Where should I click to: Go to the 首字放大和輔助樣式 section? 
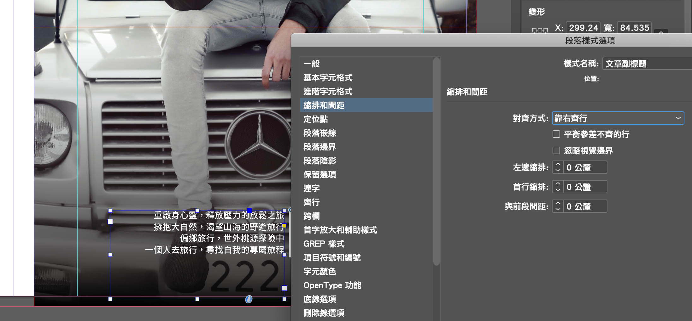tap(340, 230)
